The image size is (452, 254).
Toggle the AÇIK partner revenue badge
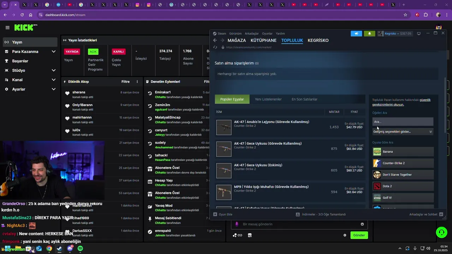[x=93, y=52]
